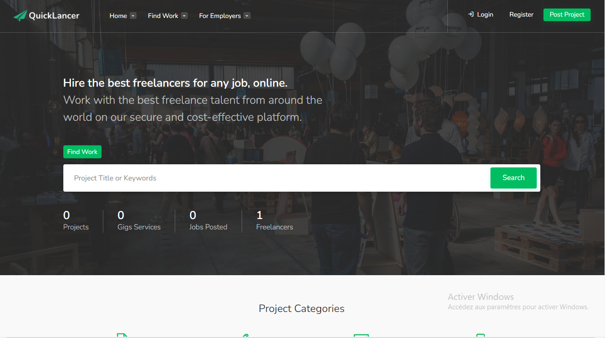This screenshot has width=605, height=338.
Task: Click the Login link text
Action: pos(485,14)
